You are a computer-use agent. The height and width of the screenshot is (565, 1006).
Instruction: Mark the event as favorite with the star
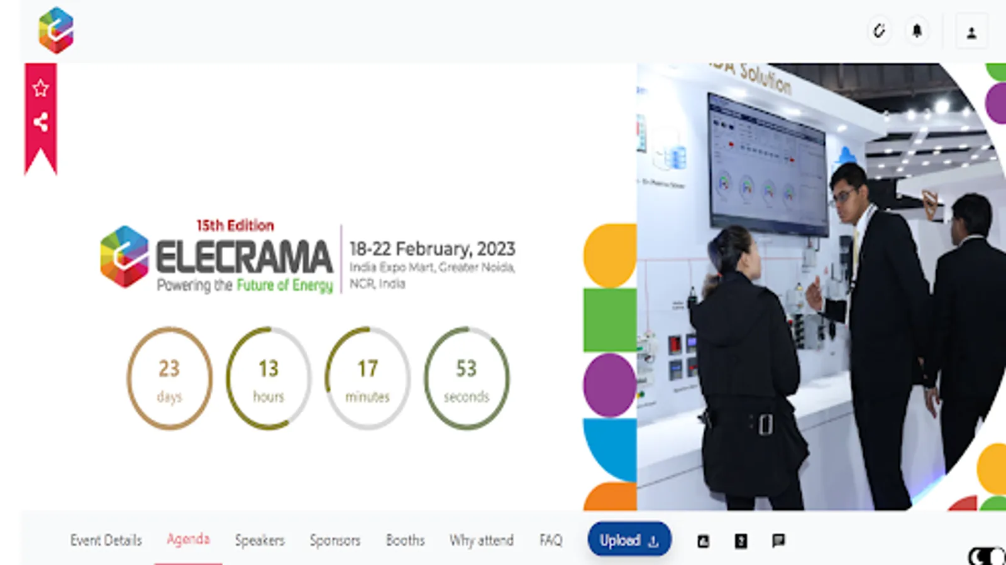[41, 88]
